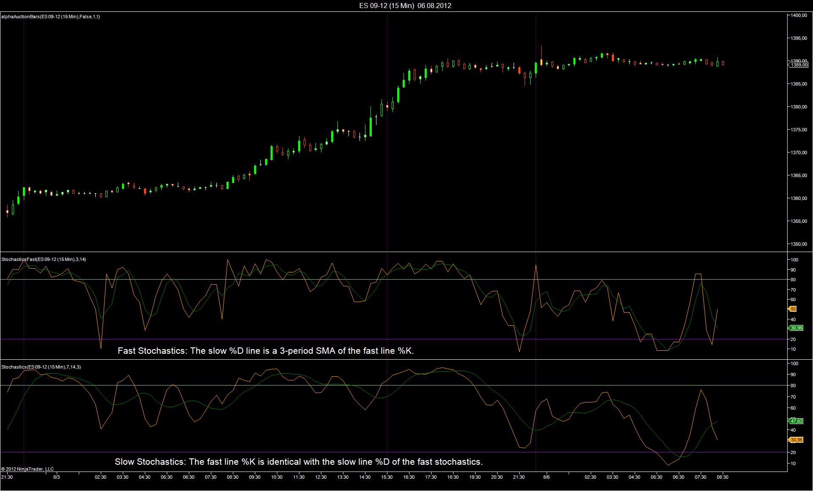The width and height of the screenshot is (813, 491).
Task: Select the Stochastics 7,14,3 indicator label
Action: [41, 367]
